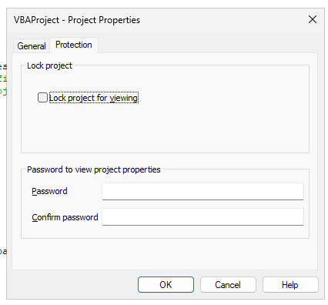Dismiss the dialog with Cancel

pos(228,285)
